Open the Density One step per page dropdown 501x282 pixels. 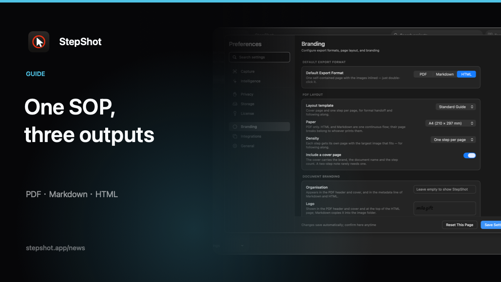pos(453,140)
